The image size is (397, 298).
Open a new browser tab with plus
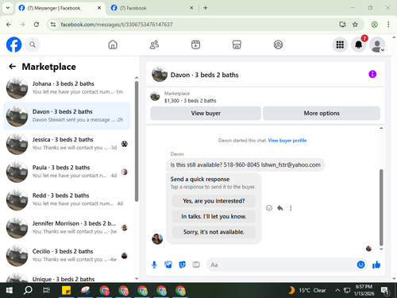tap(206, 8)
